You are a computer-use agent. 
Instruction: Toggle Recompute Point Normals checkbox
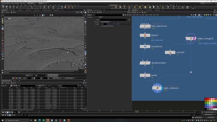(101, 26)
